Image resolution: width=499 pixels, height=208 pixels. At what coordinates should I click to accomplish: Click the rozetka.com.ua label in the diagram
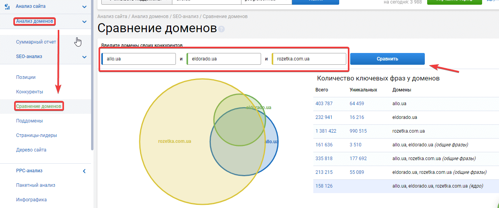[x=175, y=141]
